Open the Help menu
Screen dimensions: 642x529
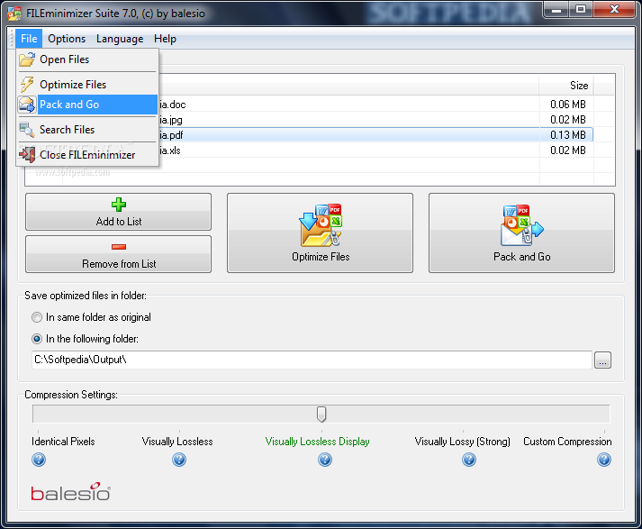165,39
